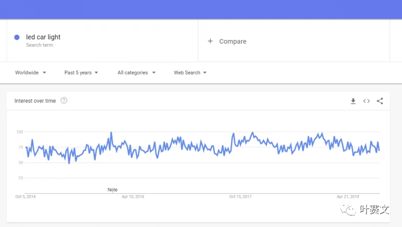Open the embed code icon

(366, 101)
